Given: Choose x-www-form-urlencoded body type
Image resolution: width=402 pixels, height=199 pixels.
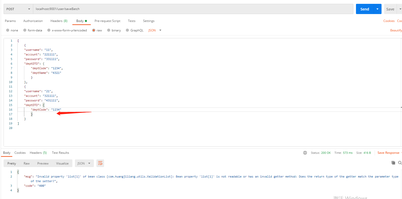Looking at the screenshot, I should tap(49, 30).
